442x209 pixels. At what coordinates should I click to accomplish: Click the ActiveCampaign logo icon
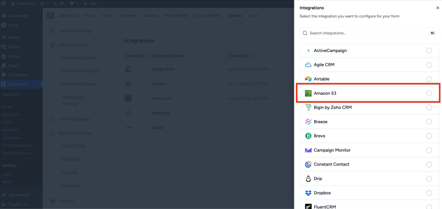pyautogui.click(x=308, y=50)
